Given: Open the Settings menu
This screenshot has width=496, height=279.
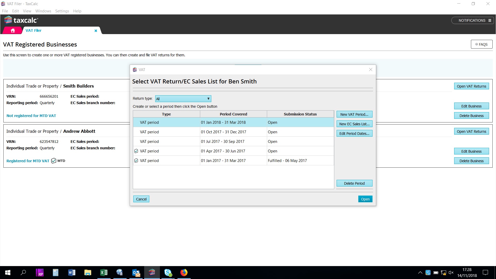Looking at the screenshot, I should pyautogui.click(x=62, y=11).
